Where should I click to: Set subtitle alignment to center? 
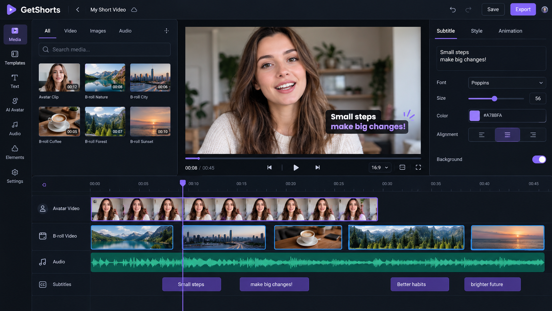tap(507, 135)
